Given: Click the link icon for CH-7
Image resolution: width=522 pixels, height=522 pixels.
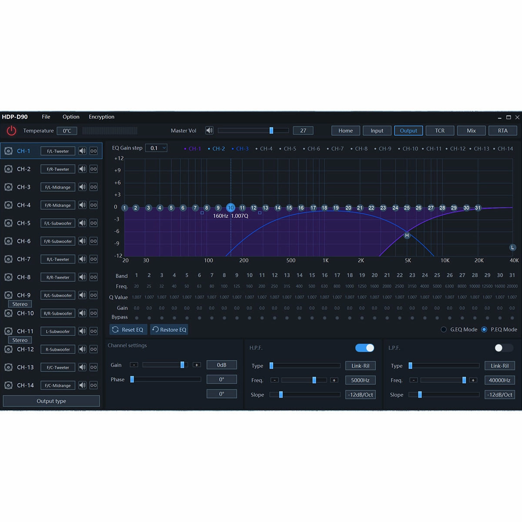Looking at the screenshot, I should coord(94,259).
